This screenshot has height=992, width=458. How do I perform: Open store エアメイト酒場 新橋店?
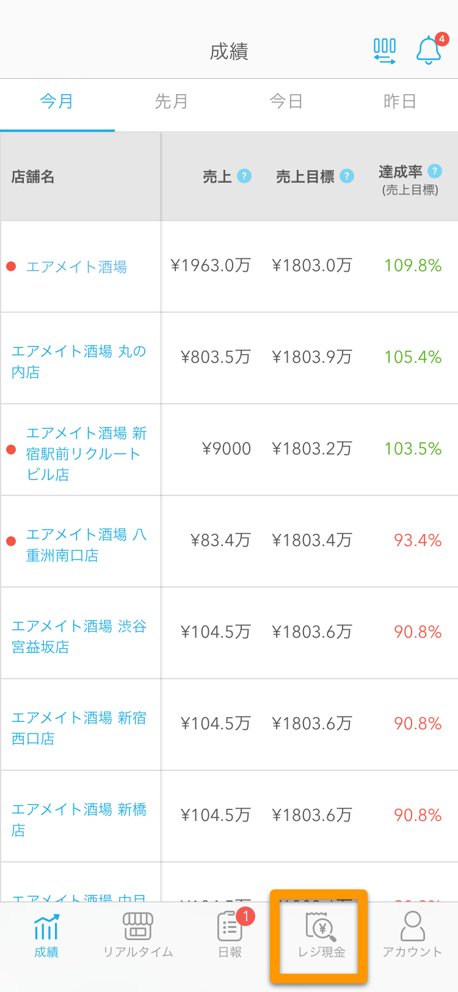coord(79,820)
